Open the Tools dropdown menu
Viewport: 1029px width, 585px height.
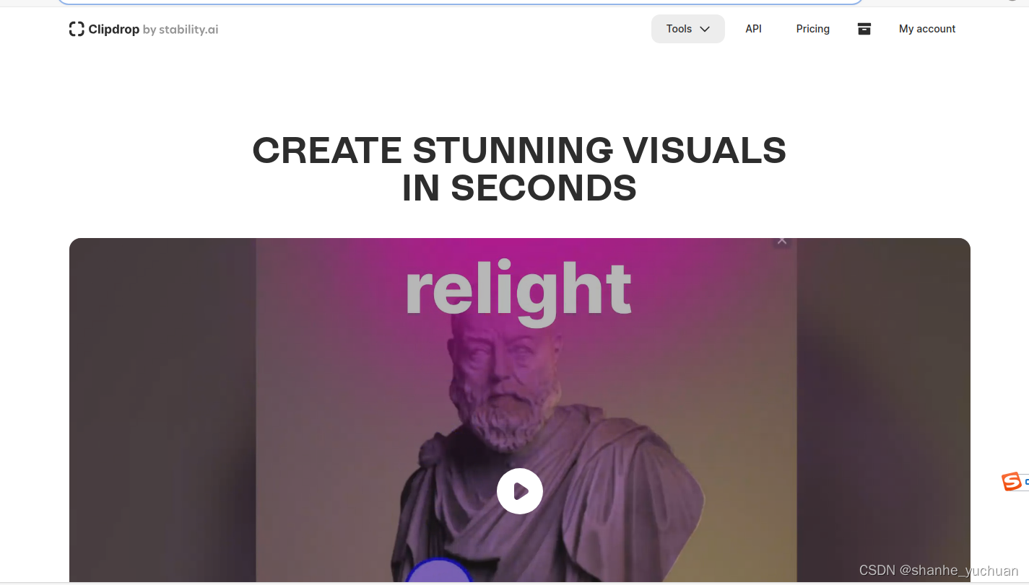687,29
